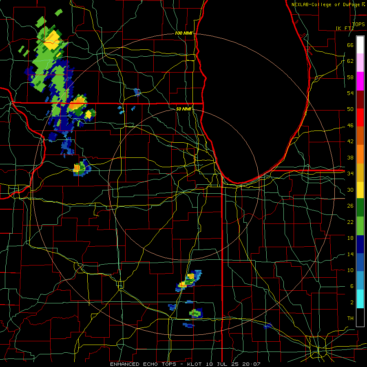Viewport: 367px width, 367px height.
Task: Click the 100 NMI range ring label
Action: (x=183, y=33)
